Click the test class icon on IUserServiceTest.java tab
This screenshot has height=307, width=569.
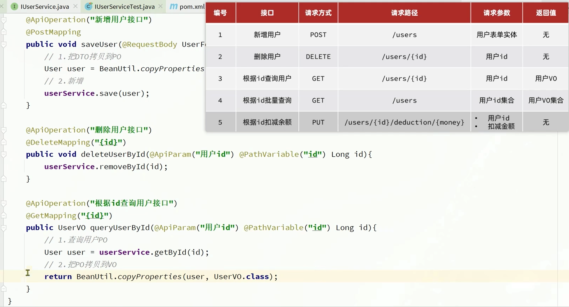point(88,6)
